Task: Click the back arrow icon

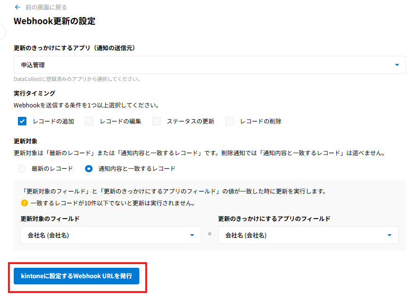Action: point(17,7)
